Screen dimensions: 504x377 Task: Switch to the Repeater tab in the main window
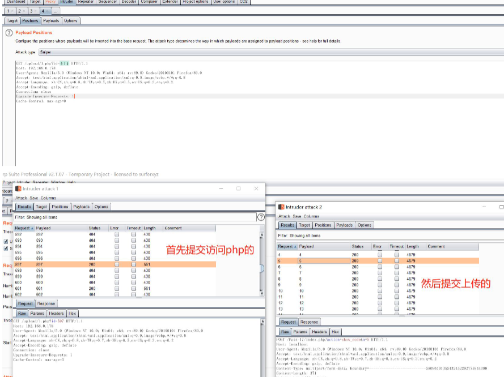click(86, 2)
